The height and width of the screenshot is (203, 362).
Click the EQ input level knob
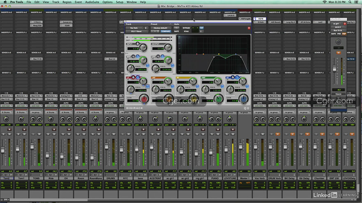click(144, 48)
